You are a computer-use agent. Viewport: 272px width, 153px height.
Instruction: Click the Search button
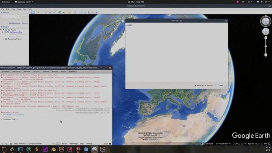point(24,17)
